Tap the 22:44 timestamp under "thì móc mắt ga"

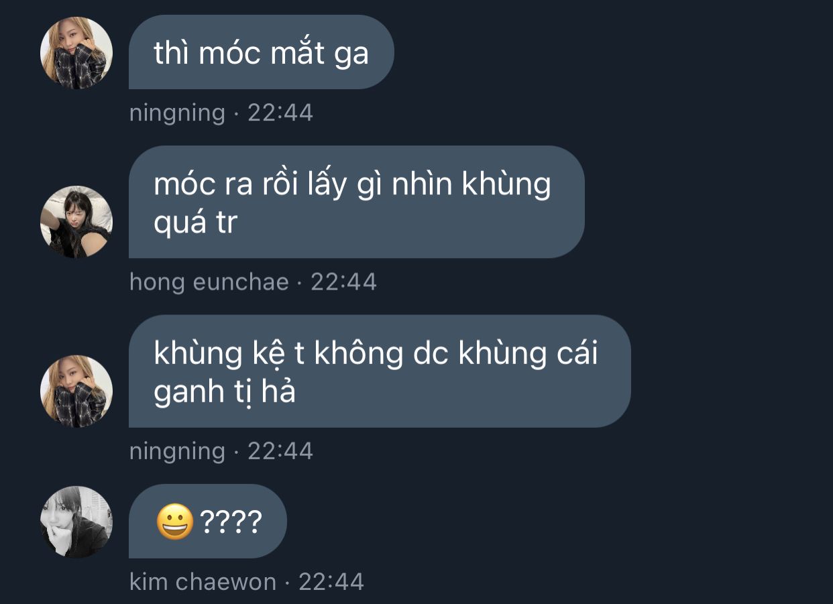pos(280,113)
